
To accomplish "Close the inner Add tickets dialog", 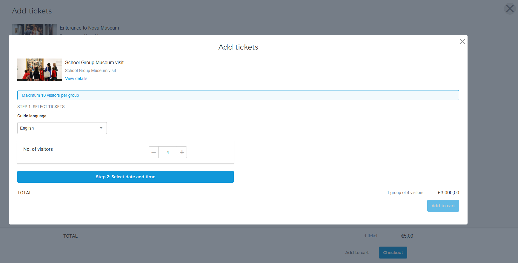I will pyautogui.click(x=462, y=41).
